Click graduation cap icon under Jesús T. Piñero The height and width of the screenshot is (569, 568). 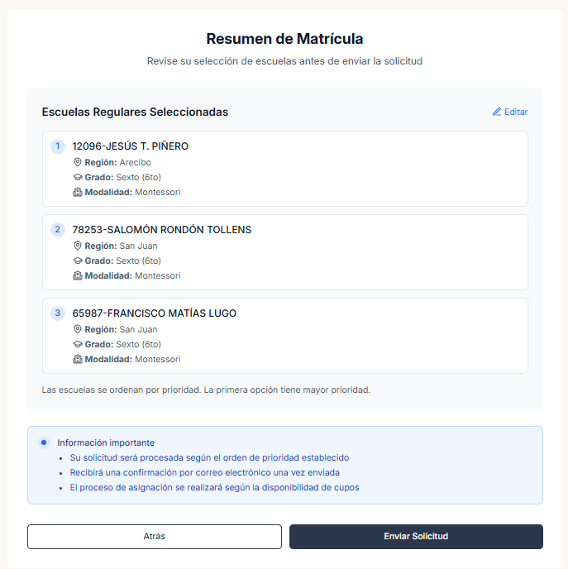pos(78,177)
